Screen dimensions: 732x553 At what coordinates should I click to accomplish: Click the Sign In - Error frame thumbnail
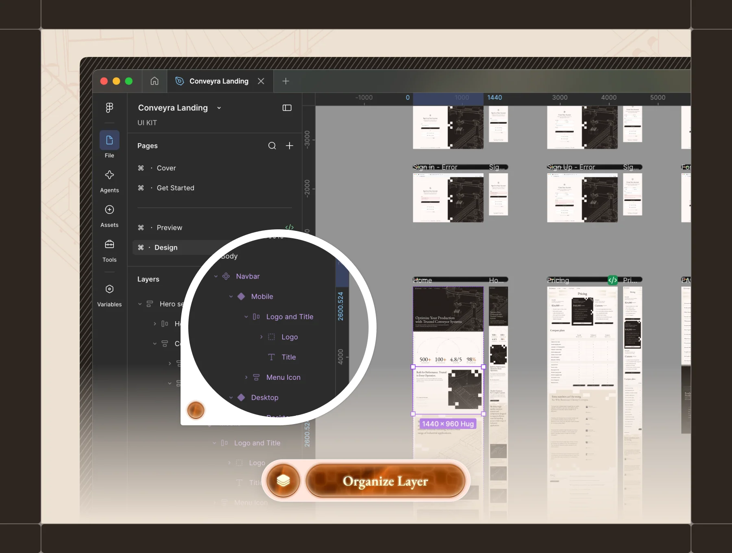point(448,198)
